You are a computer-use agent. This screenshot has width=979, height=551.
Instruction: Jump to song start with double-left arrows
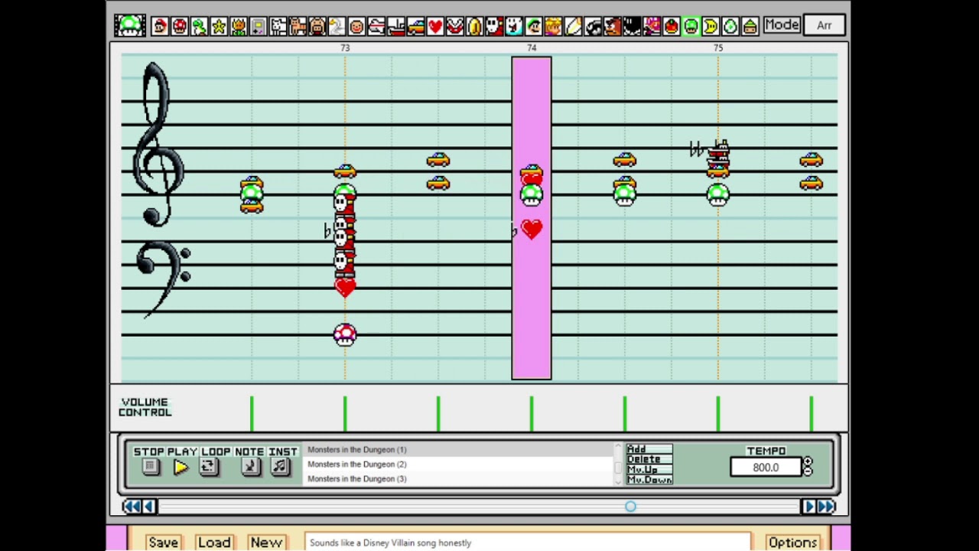[x=131, y=506]
